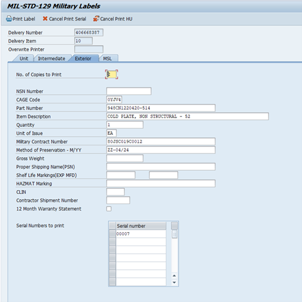Click the Contractor Shipment Number field
The height and width of the screenshot is (302, 302).
(118, 201)
